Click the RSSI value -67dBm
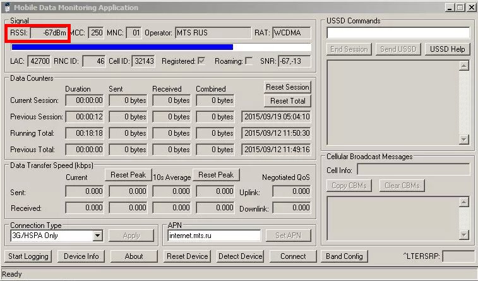 49,33
